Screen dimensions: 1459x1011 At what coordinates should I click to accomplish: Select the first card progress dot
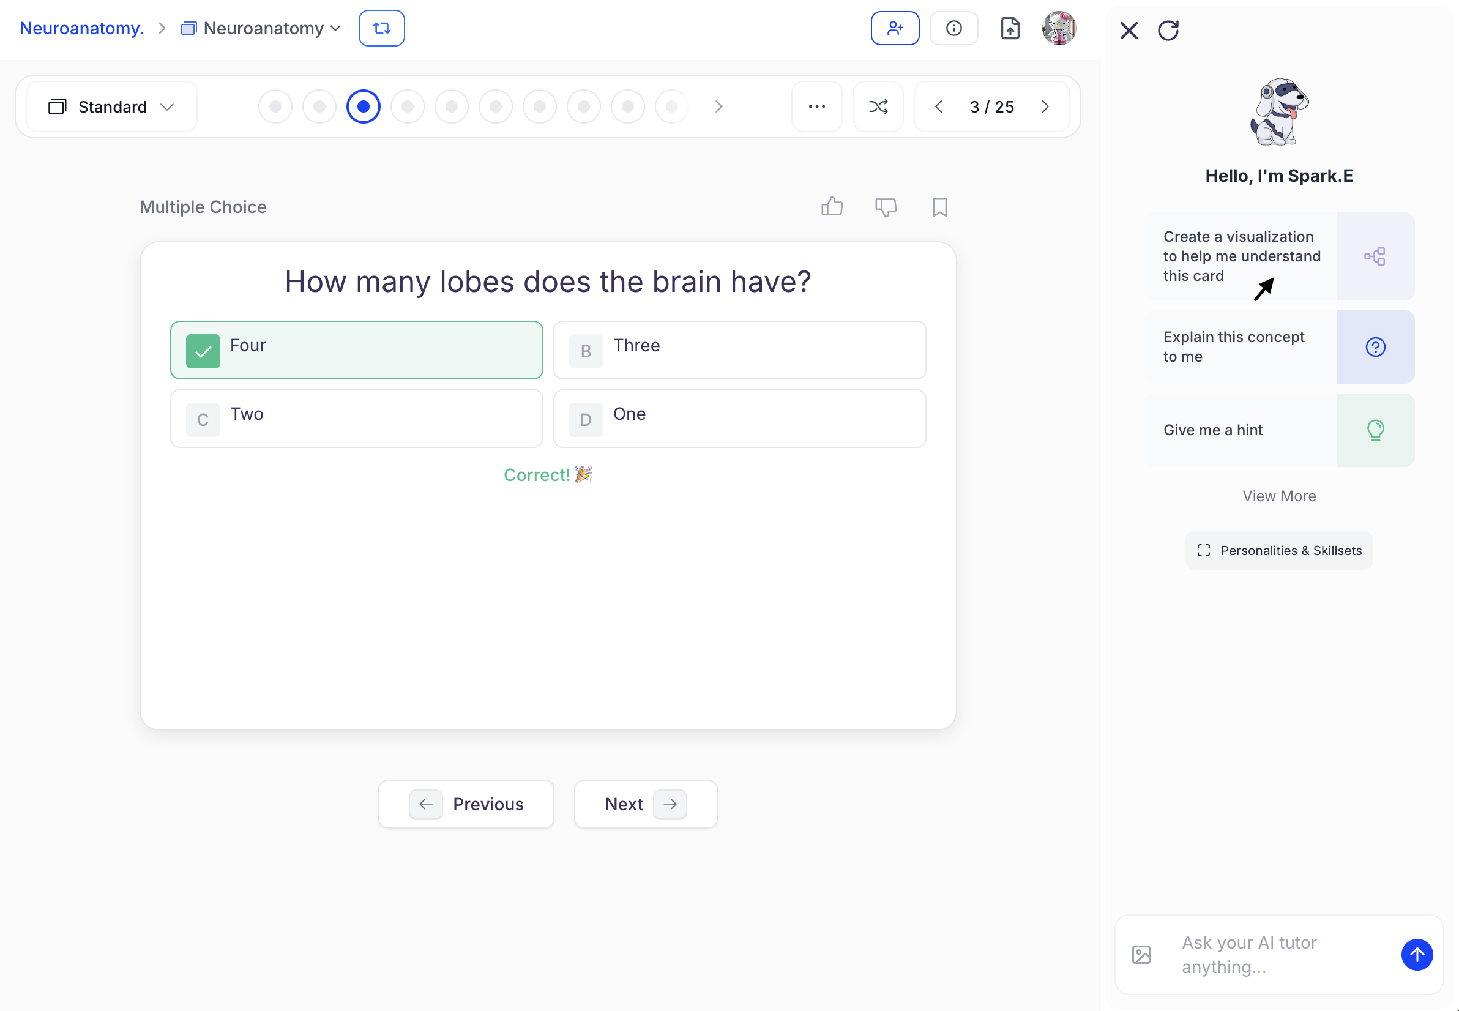(275, 106)
